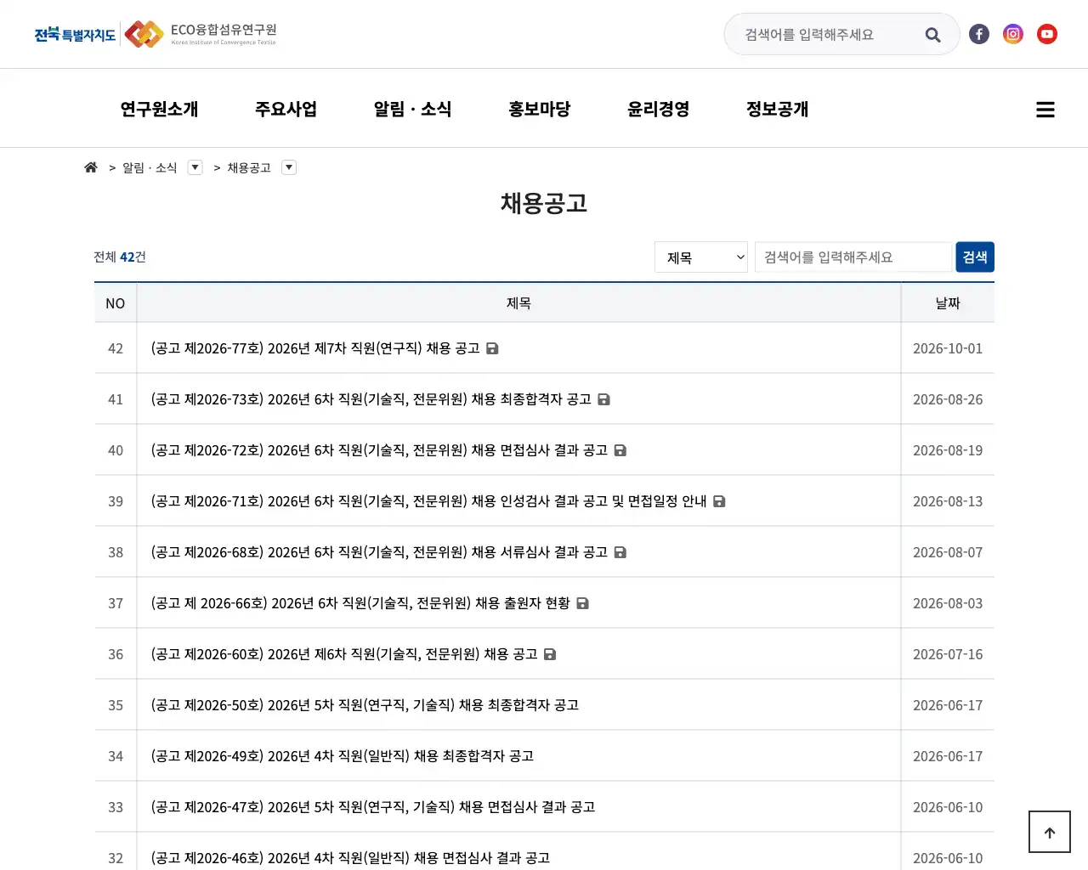Open the 연구원소개 menu
The image size is (1088, 870).
click(x=159, y=109)
